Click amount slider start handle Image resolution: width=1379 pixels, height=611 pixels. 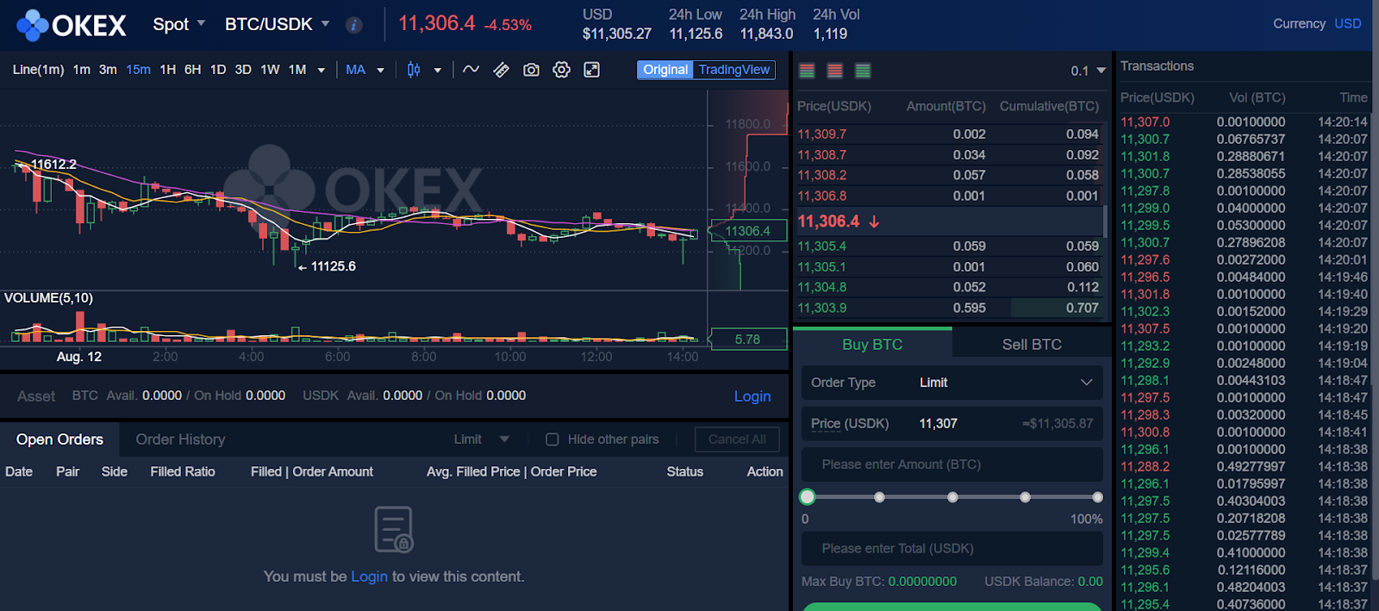tap(808, 496)
